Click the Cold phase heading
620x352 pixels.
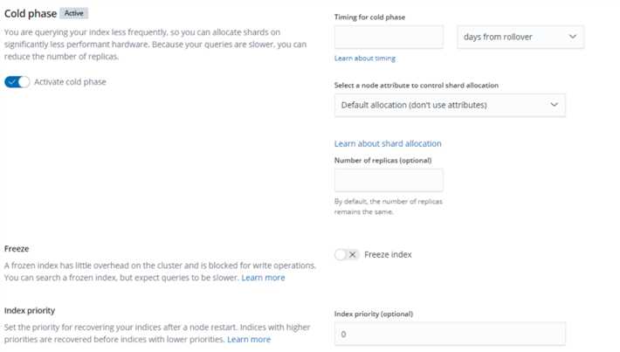[x=31, y=13]
